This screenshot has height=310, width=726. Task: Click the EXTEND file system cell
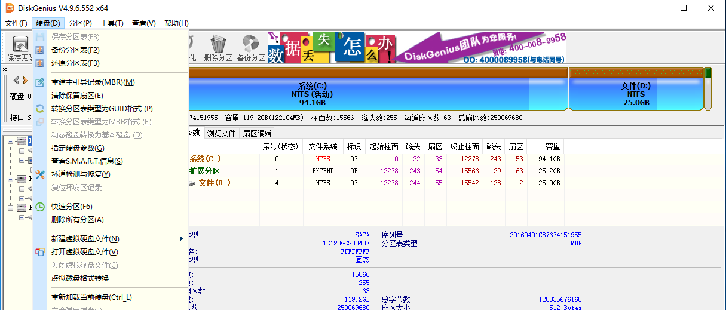[x=323, y=171]
